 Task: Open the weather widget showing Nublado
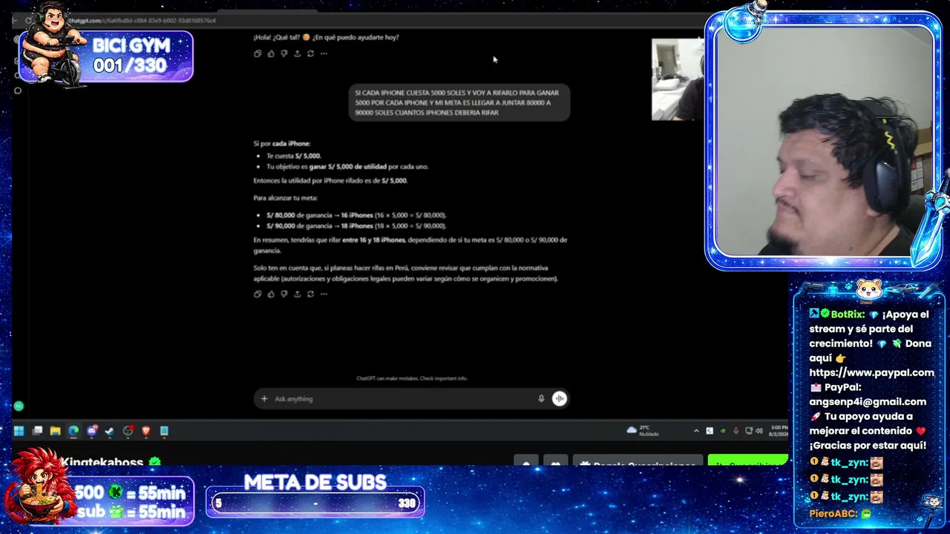pos(643,431)
